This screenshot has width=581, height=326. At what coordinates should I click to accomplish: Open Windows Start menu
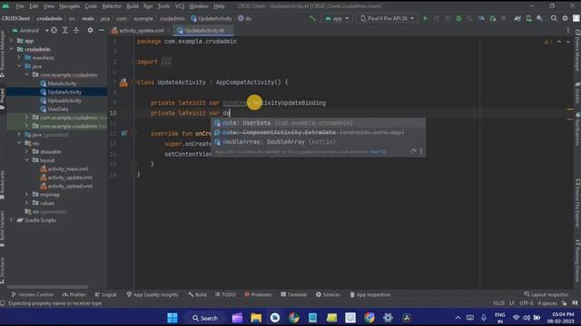coord(172,318)
